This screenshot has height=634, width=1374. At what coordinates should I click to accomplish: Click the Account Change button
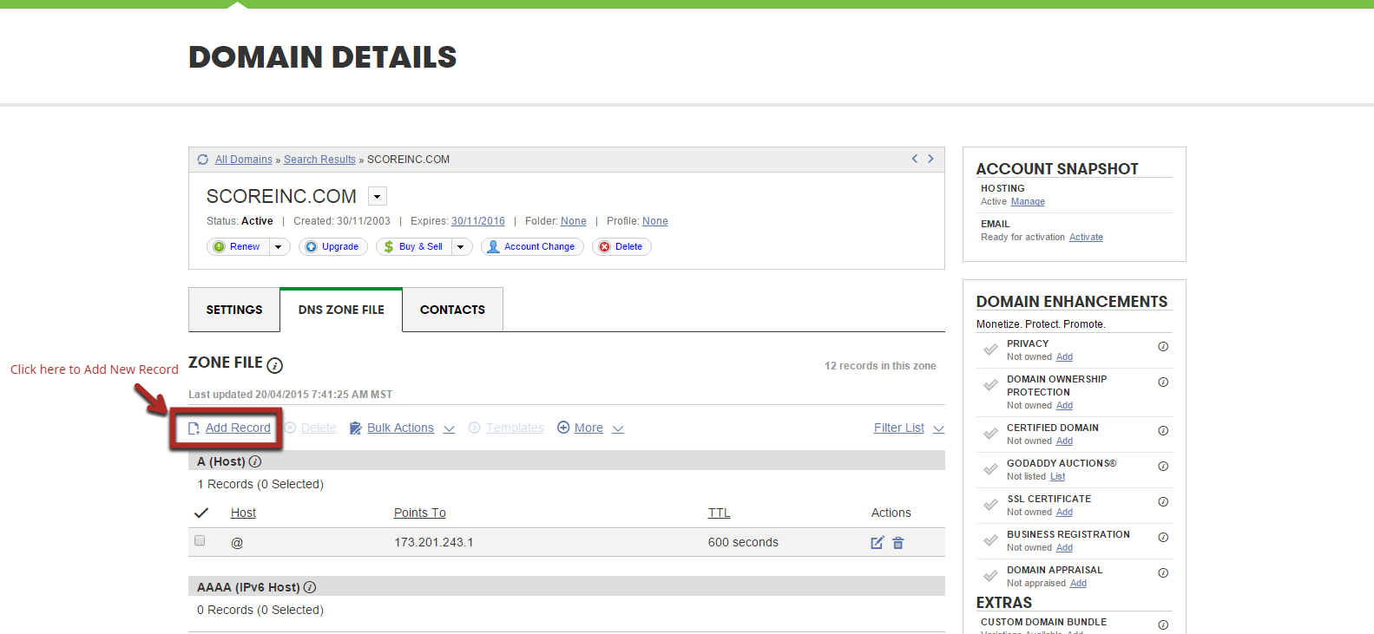coord(532,247)
